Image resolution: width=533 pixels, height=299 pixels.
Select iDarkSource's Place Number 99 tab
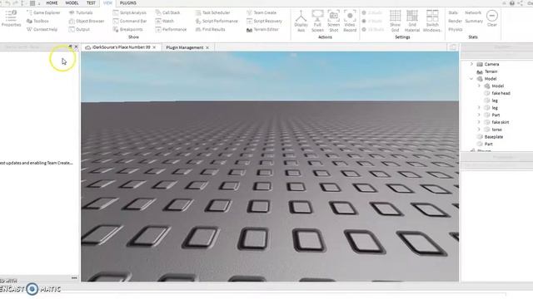[x=121, y=47]
